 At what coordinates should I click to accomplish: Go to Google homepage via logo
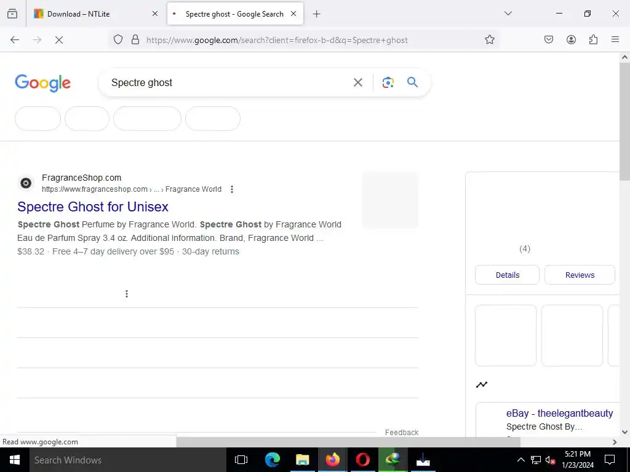click(43, 83)
